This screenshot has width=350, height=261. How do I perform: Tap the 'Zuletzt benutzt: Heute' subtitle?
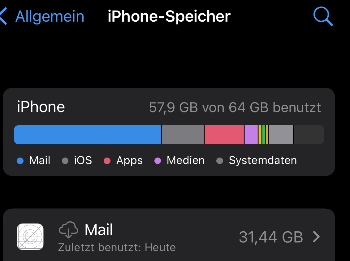click(x=117, y=247)
